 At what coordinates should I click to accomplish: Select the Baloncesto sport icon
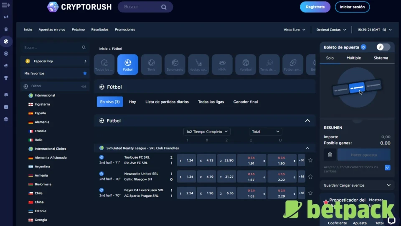[175, 65]
